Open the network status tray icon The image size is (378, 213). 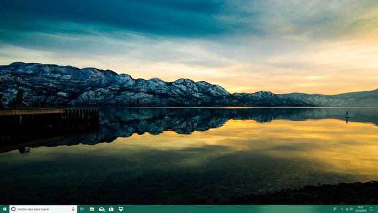click(x=347, y=209)
